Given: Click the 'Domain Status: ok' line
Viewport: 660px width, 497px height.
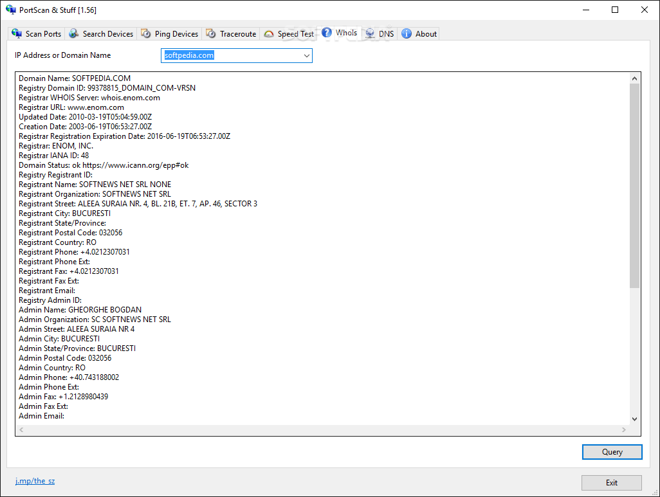Looking at the screenshot, I should [x=104, y=165].
